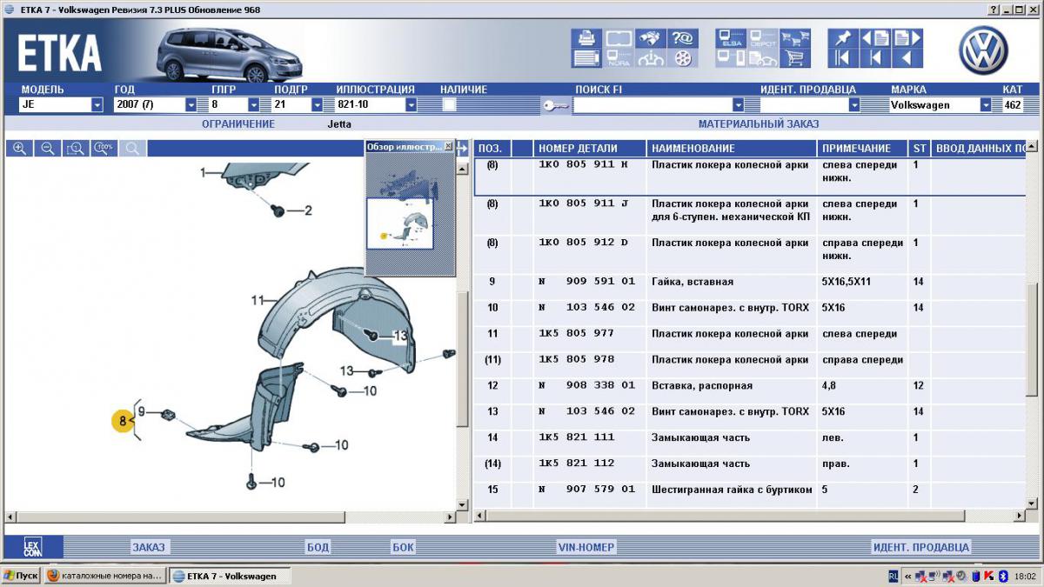
Task: Click the pushpin bookmark icon
Action: click(x=843, y=38)
